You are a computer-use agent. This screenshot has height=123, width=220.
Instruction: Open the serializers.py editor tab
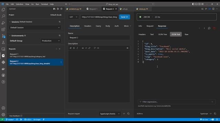pyautogui.click(x=74, y=9)
